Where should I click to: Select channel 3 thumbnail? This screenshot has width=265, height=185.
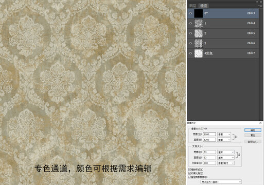[199, 43]
